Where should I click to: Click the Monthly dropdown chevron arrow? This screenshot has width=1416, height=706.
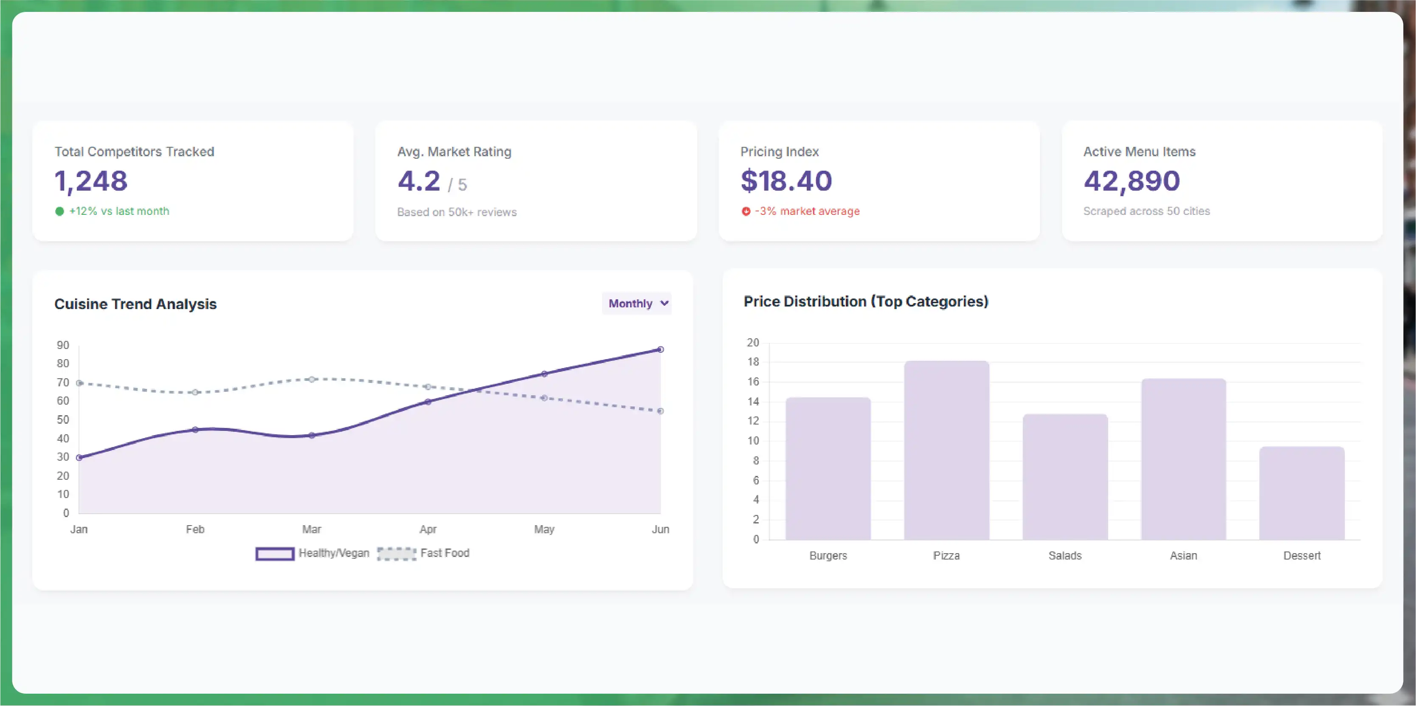[664, 303]
